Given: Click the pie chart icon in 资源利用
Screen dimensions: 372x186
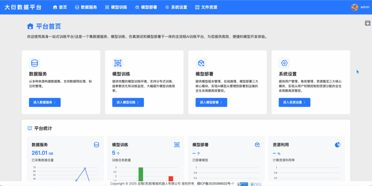Looking at the screenshot, I should pos(337,145).
